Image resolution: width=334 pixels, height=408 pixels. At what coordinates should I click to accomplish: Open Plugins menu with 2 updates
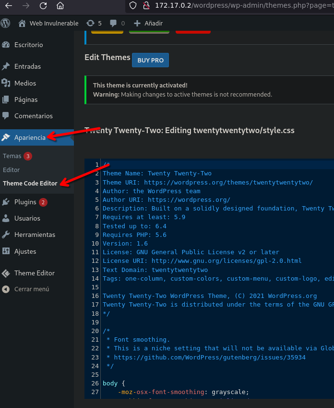click(x=25, y=202)
